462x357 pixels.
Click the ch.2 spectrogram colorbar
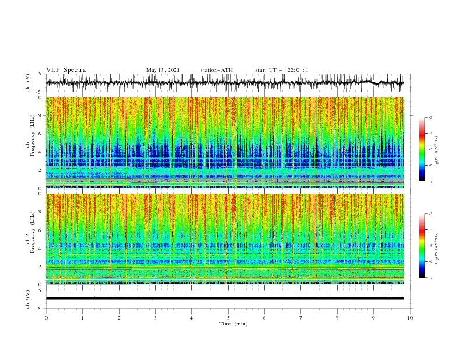point(422,246)
